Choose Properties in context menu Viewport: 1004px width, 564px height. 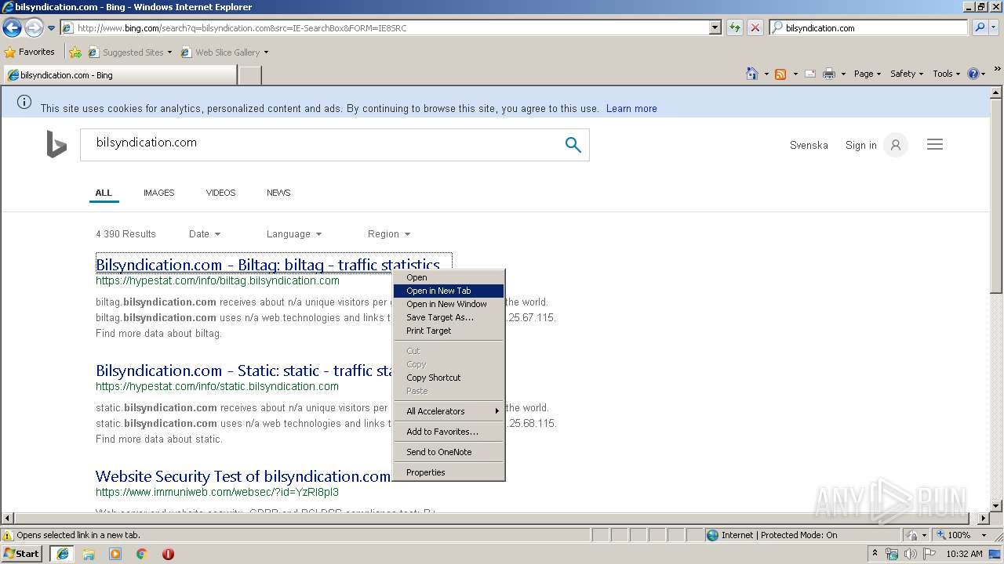click(449, 472)
